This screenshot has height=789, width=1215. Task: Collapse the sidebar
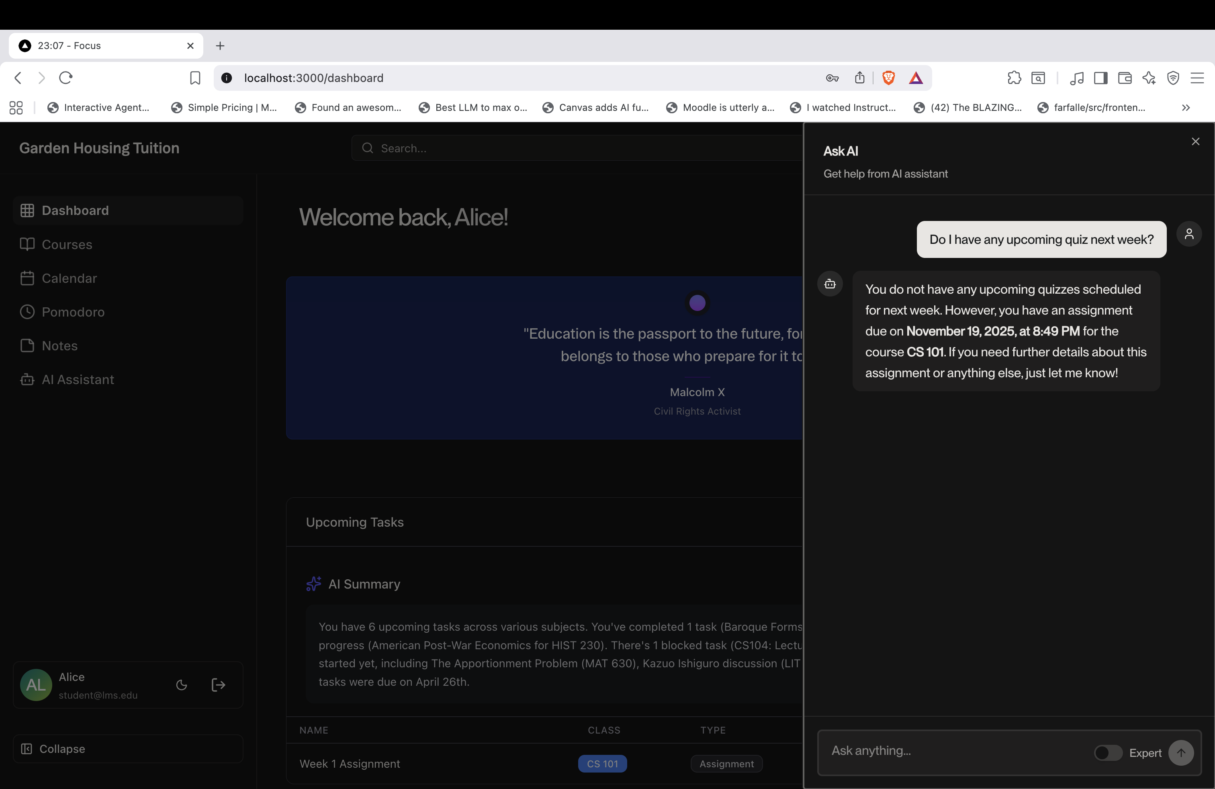pyautogui.click(x=62, y=749)
